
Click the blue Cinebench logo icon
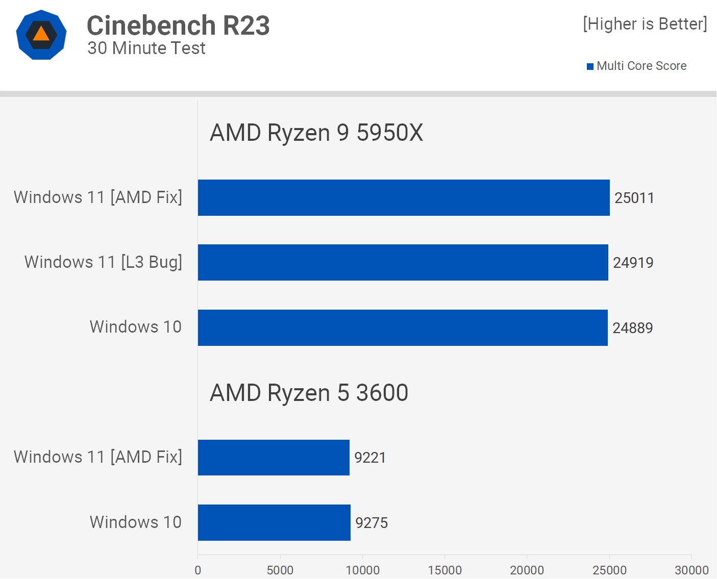point(41,35)
